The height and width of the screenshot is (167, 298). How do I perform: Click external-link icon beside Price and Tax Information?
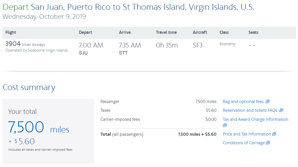click(x=274, y=134)
